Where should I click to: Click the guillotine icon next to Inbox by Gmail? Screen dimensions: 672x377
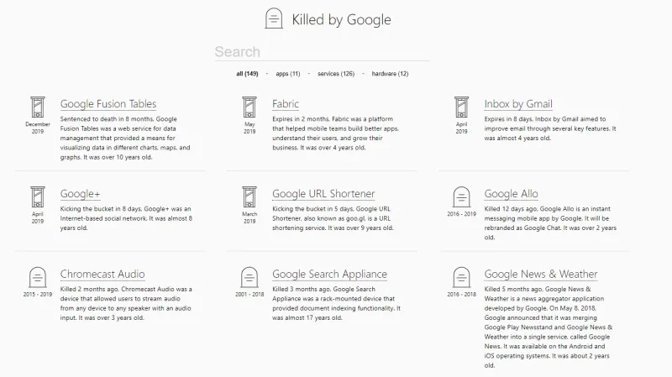pos(461,108)
